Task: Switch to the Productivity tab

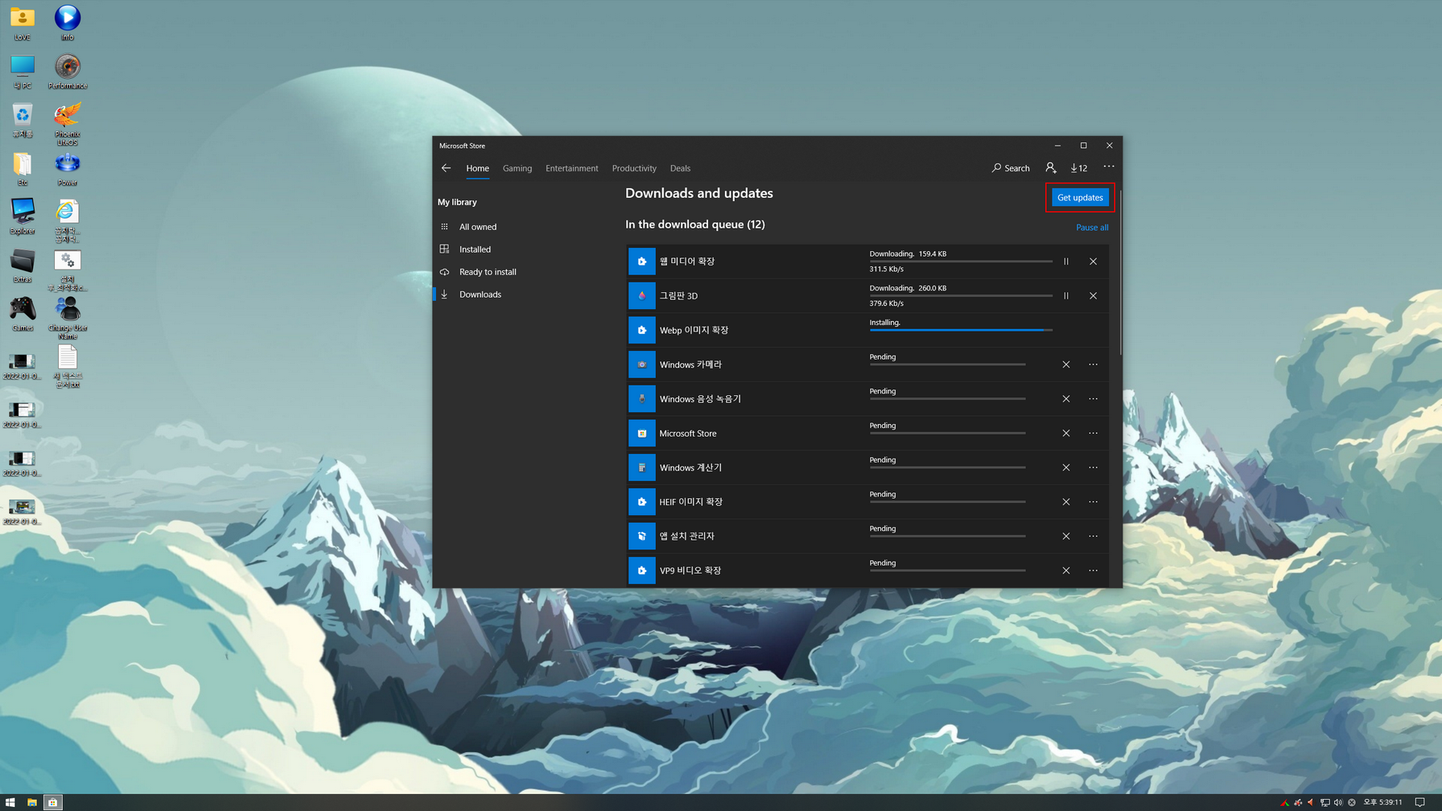Action: 633,168
